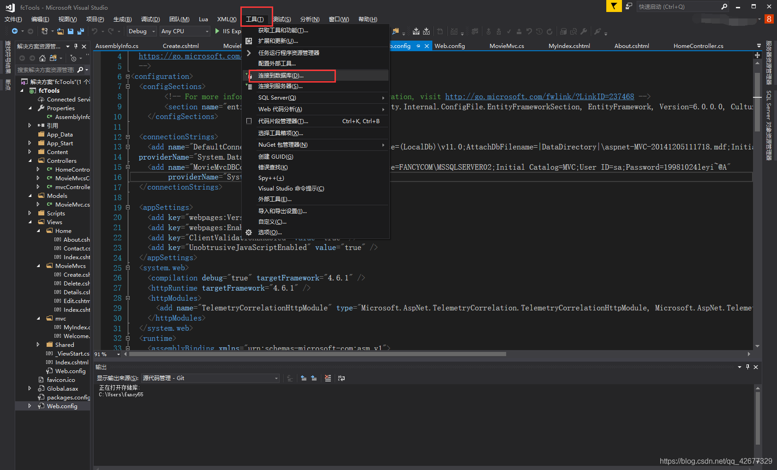Select Web.config in Solution Explorer tree
Viewport: 777px width, 470px height.
(x=62, y=406)
